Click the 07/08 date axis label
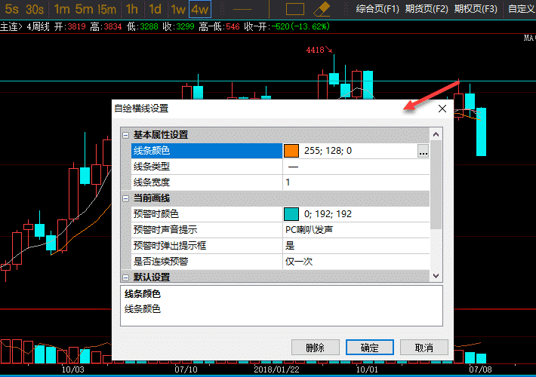The height and width of the screenshot is (377, 536). [480, 369]
